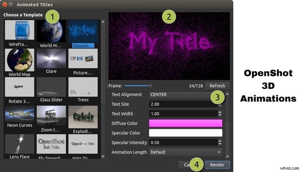Click the Text Width stepper arrows
This screenshot has height=172, width=307.
[x=220, y=114]
